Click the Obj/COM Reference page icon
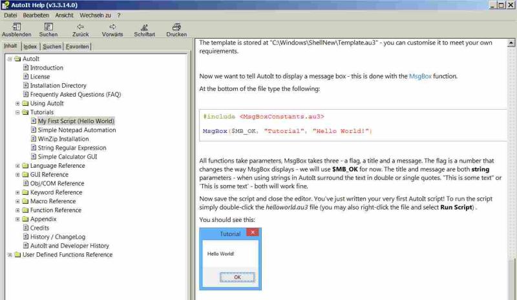517x300 pixels. (x=26, y=183)
